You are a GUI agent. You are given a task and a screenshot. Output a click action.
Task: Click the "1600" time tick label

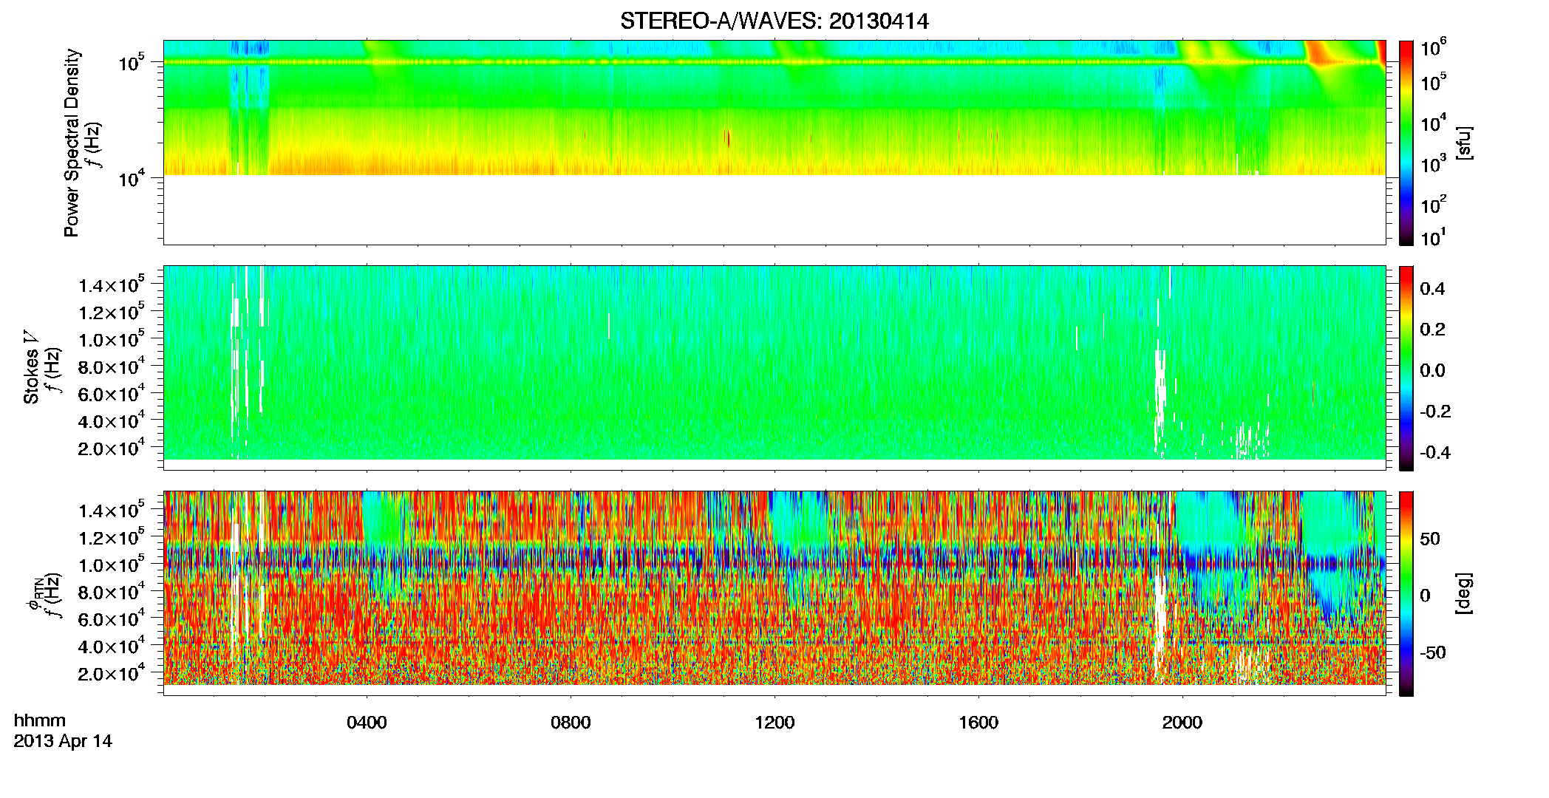(x=978, y=723)
